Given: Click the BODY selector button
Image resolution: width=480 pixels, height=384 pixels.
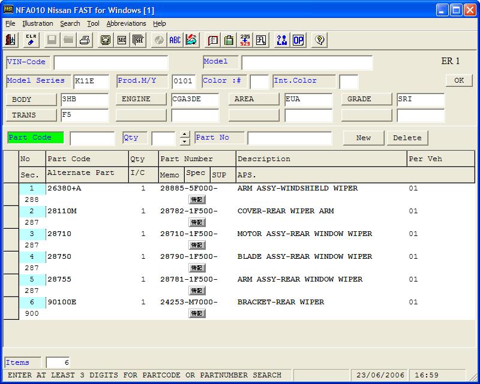Looking at the screenshot, I should coord(31,99).
